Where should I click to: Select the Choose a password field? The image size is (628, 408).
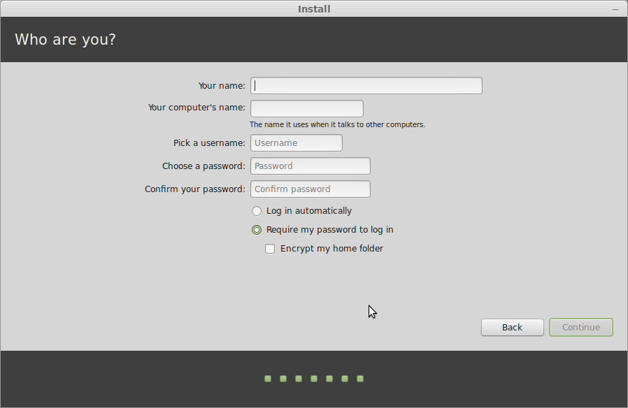click(311, 166)
